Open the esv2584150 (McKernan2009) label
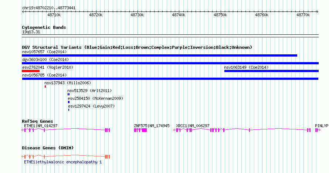Screen dimensions: 329x173 pos(95,98)
